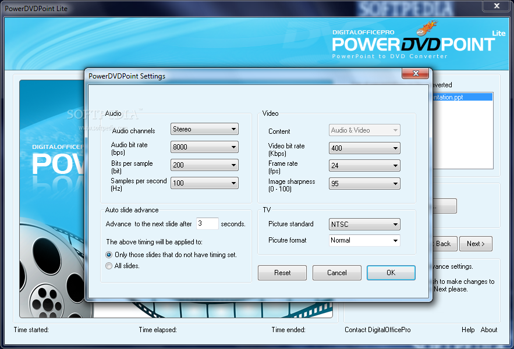
Task: Click the disabled Content Audio & Video dropdown
Action: (364, 130)
